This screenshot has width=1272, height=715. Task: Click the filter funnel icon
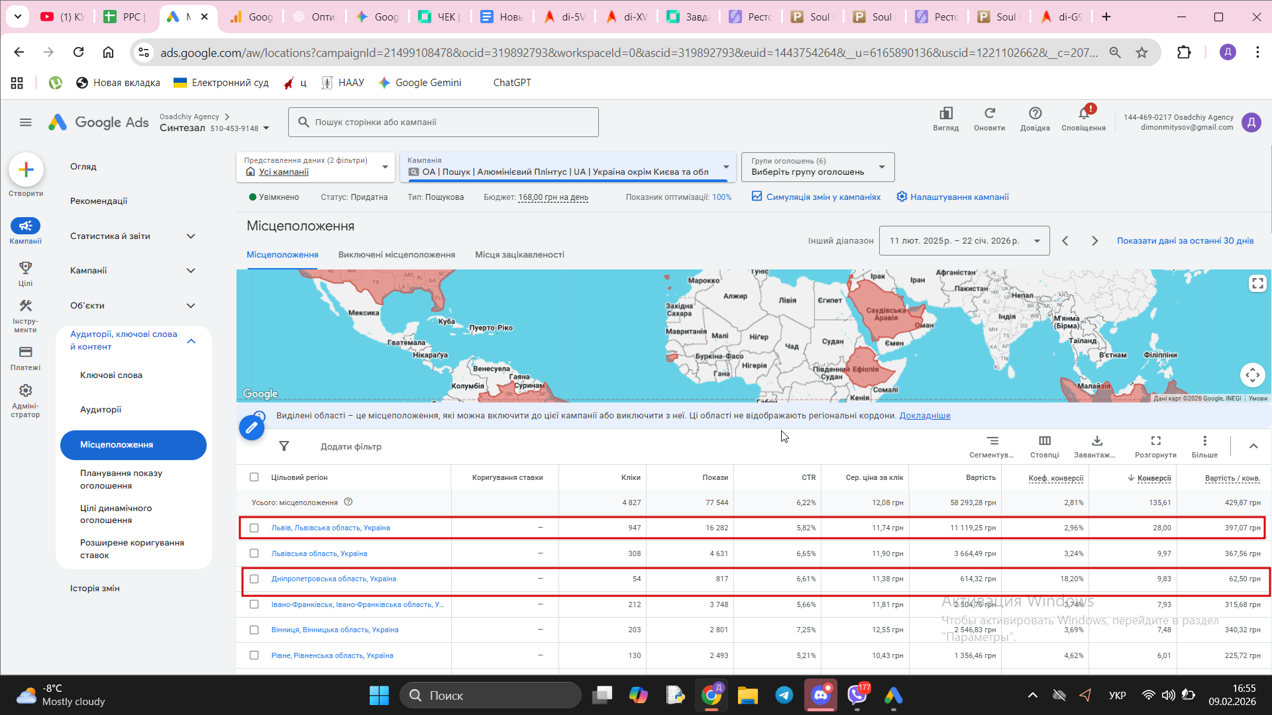[x=284, y=446]
